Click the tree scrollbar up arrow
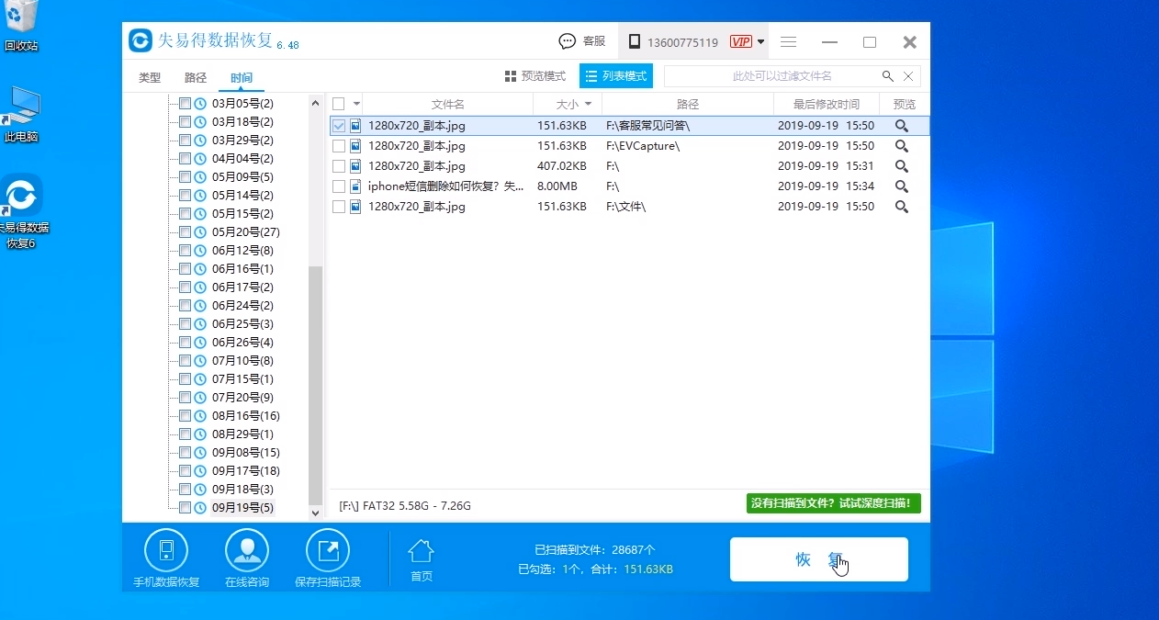This screenshot has height=620, width=1159. (316, 102)
